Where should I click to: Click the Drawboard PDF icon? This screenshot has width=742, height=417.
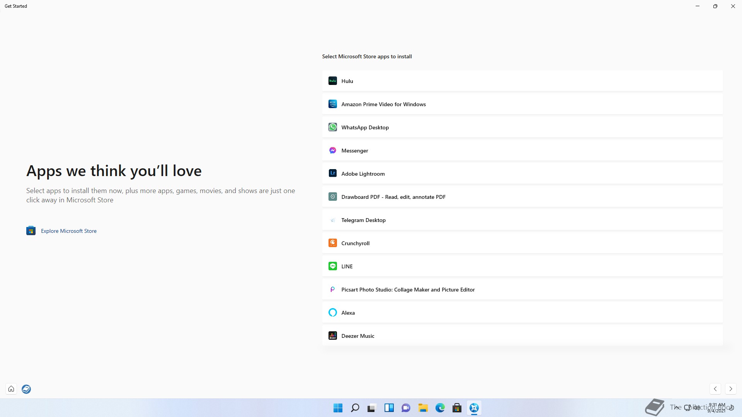[332, 197]
